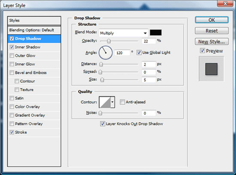Enable the Outer Glow effect checkbox

click(x=12, y=56)
